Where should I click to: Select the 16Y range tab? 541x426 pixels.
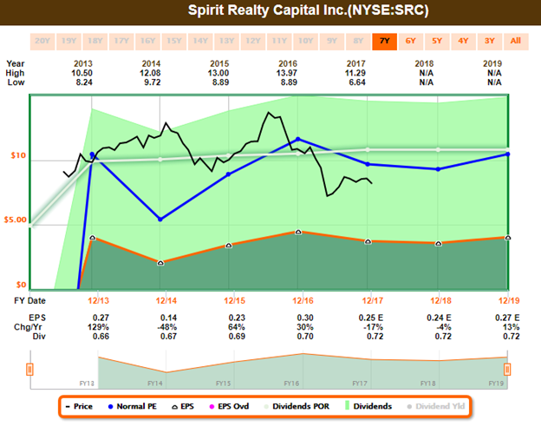coord(147,42)
